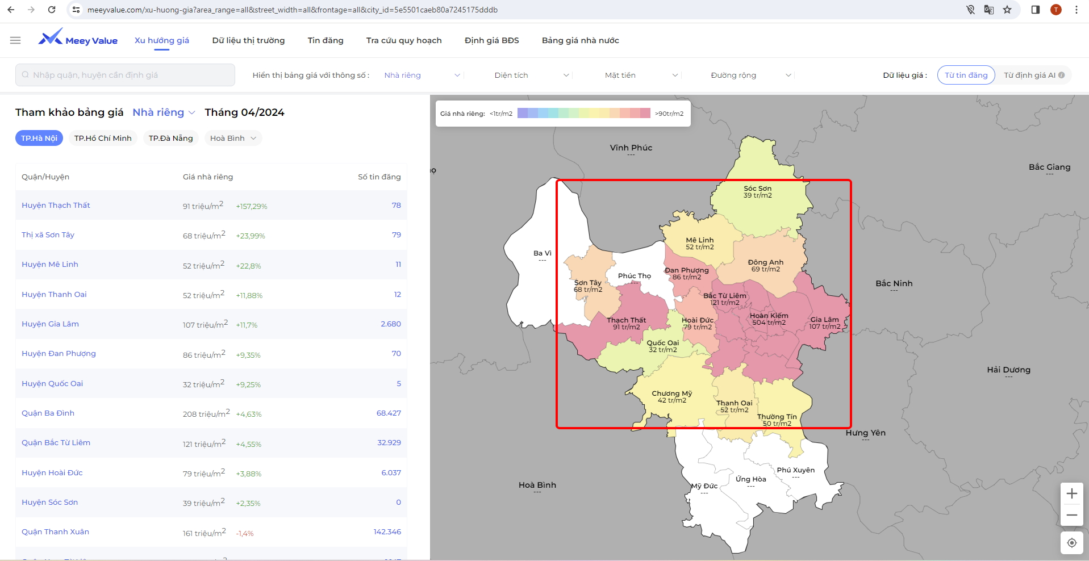Open the Huyện Thạch Thất link
This screenshot has width=1089, height=561.
click(x=56, y=205)
